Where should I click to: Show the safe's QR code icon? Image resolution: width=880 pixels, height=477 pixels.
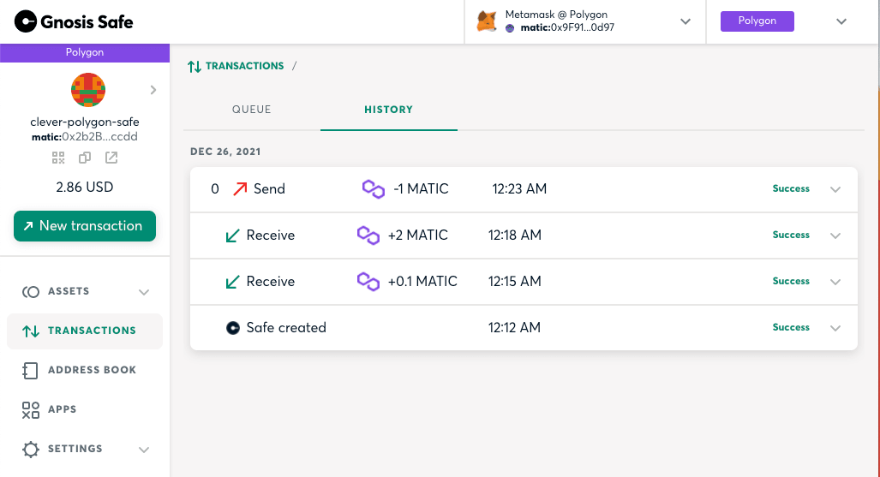click(58, 158)
